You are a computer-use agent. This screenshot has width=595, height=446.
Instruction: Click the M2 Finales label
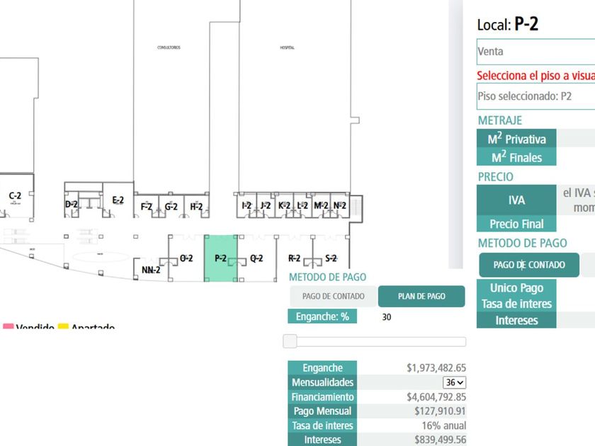[x=516, y=156]
